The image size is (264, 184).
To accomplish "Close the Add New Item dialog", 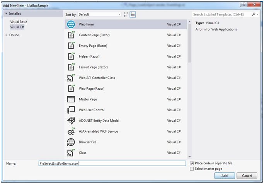I will pos(254,4).
